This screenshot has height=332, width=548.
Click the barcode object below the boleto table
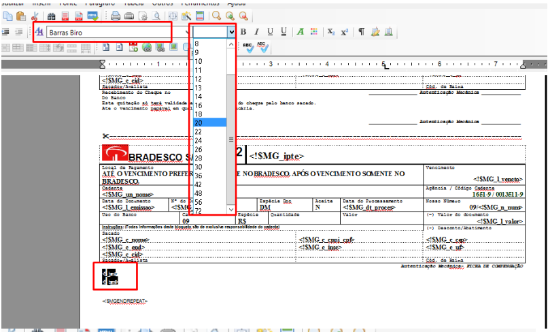click(110, 276)
